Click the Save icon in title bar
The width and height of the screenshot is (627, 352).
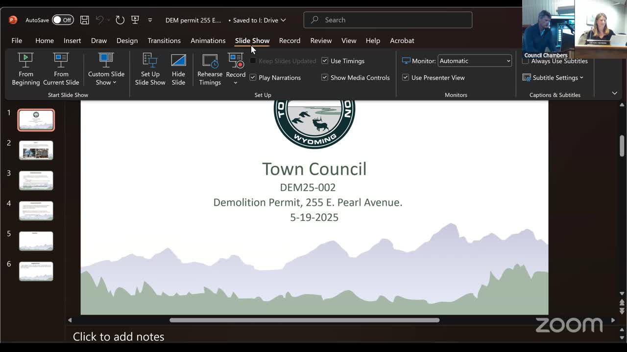[85, 20]
